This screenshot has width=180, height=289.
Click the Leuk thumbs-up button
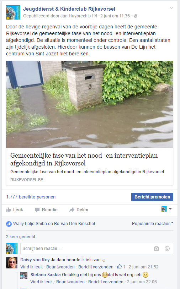(x=15, y=210)
